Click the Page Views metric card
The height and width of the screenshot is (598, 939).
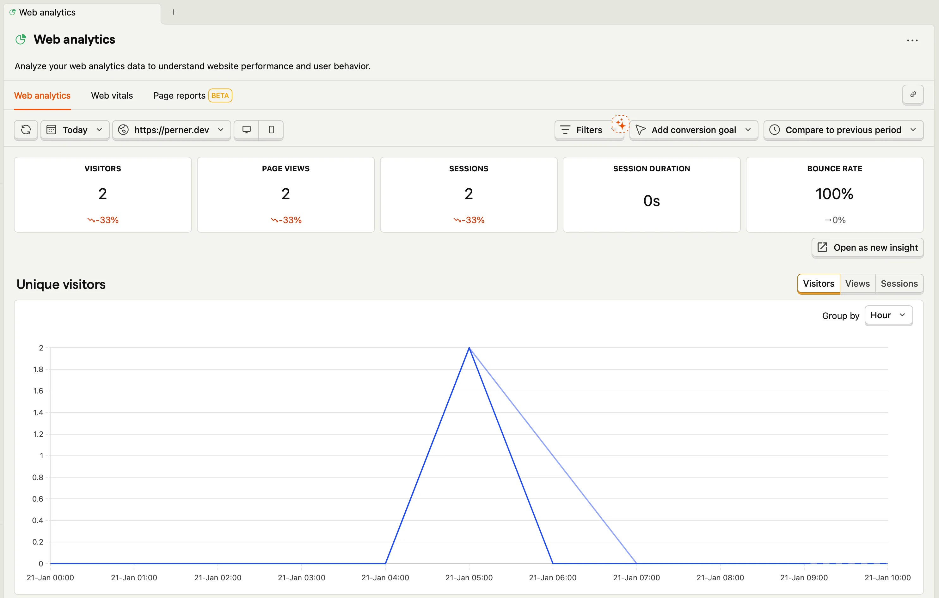(286, 194)
